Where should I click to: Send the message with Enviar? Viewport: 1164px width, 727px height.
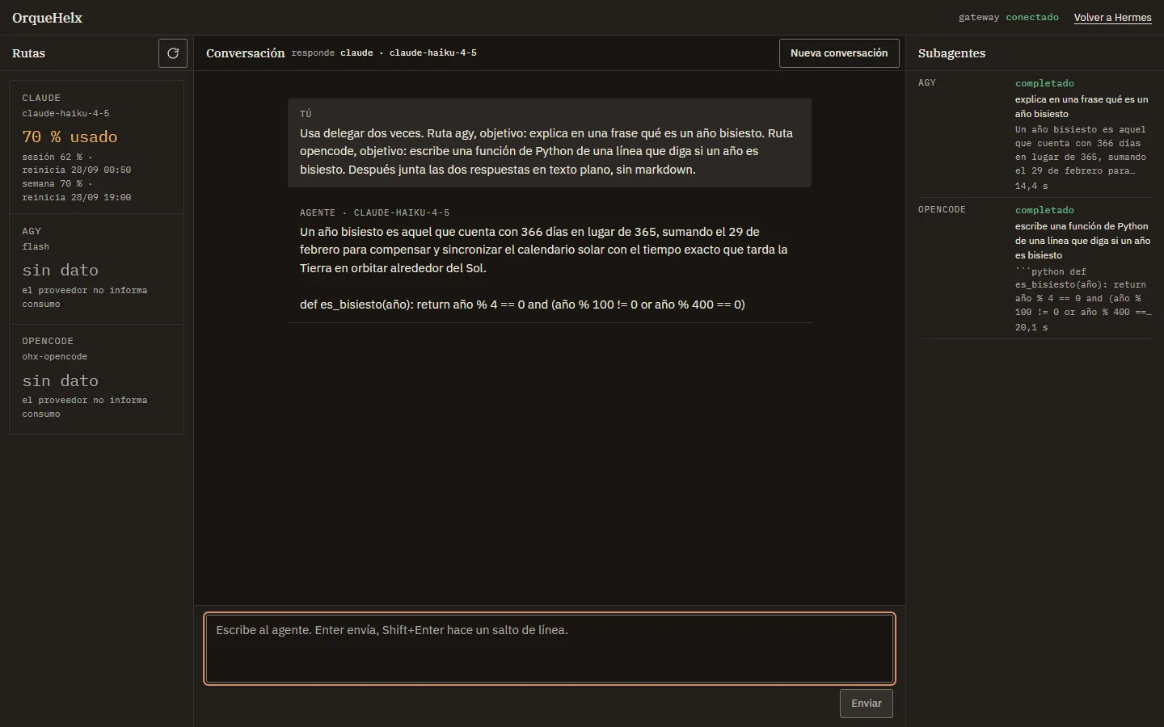tap(867, 704)
